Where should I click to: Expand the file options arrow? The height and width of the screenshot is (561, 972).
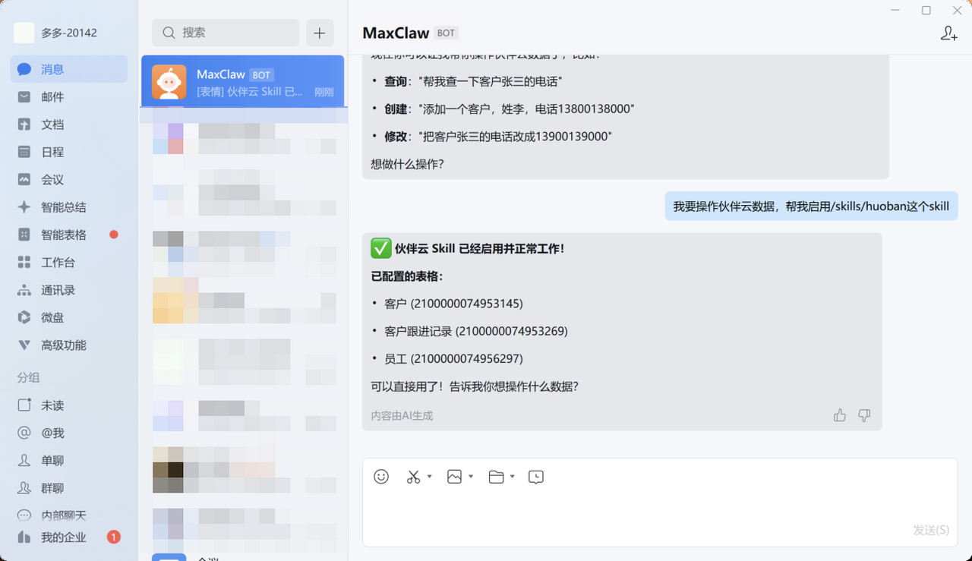coord(513,477)
